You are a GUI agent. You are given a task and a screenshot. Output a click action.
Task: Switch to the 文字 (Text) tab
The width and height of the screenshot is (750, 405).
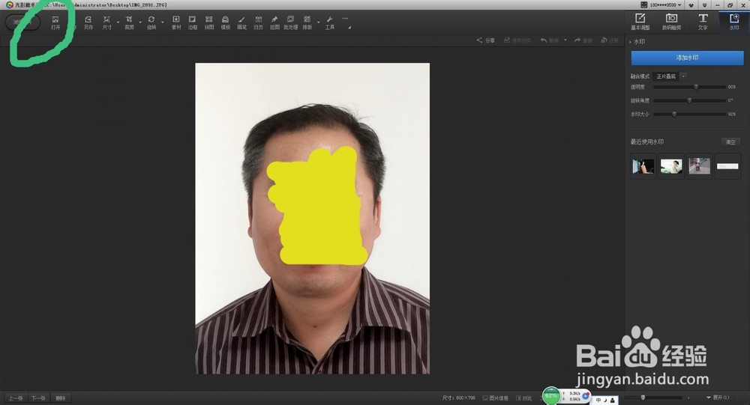coord(703,22)
